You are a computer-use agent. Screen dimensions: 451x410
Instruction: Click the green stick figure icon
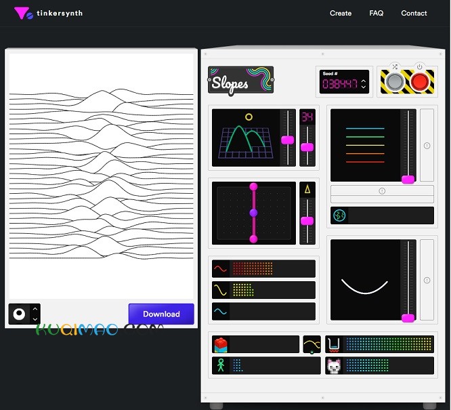220,365
